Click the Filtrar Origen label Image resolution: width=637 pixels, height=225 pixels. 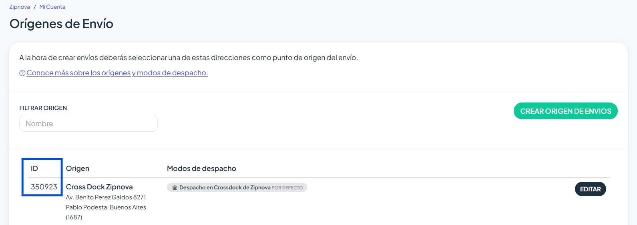coord(43,108)
